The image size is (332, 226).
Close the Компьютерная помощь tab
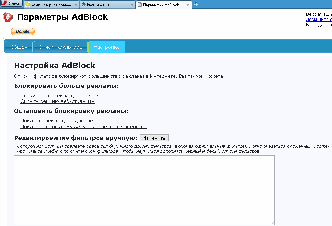click(75, 5)
